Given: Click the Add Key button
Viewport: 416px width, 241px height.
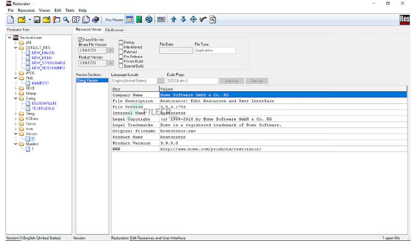Looking at the screenshot, I should click(x=232, y=81).
